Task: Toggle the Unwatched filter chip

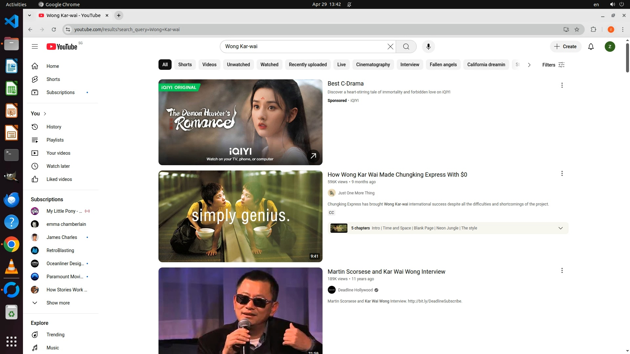Action: click(238, 65)
